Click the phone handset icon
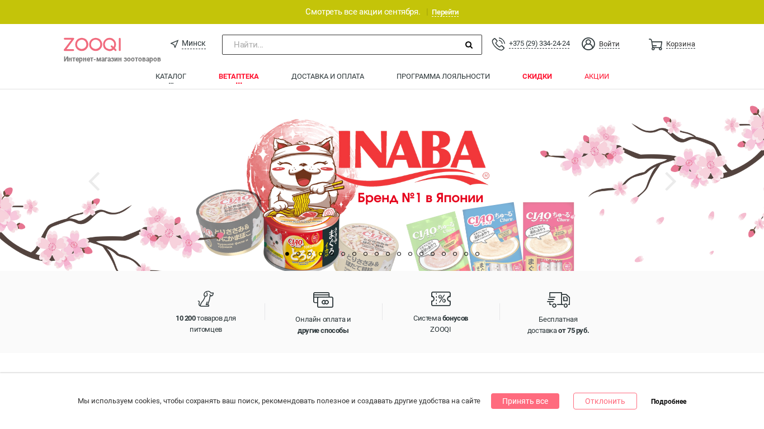Image resolution: width=764 pixels, height=429 pixels. click(498, 44)
